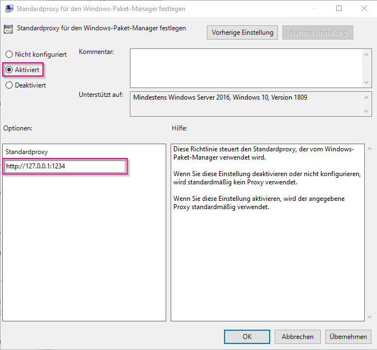
Task: Focus the Standardproxy URL input field
Action: [x=65, y=166]
